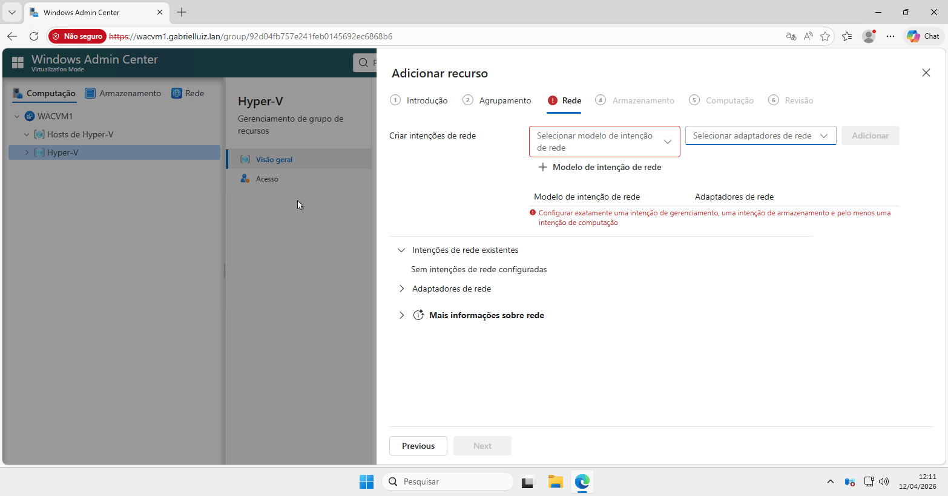948x496 pixels.
Task: Go to the Agrupamento wizard step
Action: [497, 100]
